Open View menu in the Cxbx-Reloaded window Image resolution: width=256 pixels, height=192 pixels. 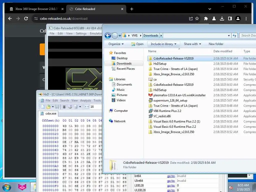tap(69, 33)
